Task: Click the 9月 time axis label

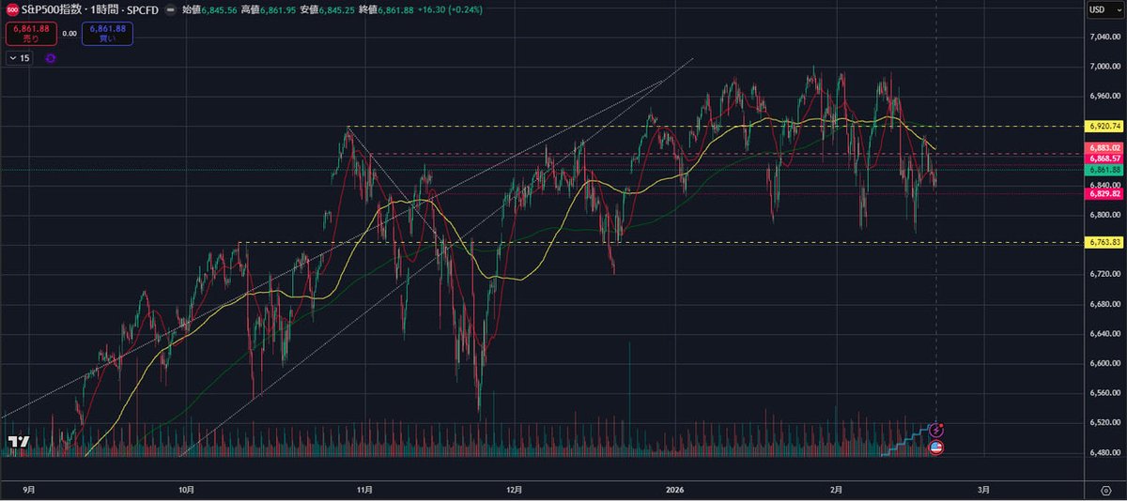Action: point(27,490)
